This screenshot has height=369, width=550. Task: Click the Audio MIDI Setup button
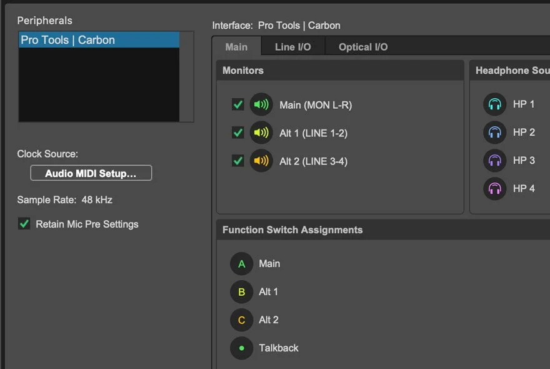[91, 173]
